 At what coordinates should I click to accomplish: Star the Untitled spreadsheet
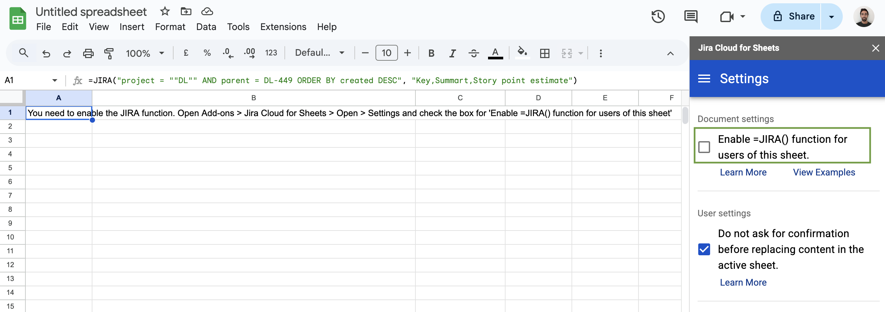[x=165, y=11]
